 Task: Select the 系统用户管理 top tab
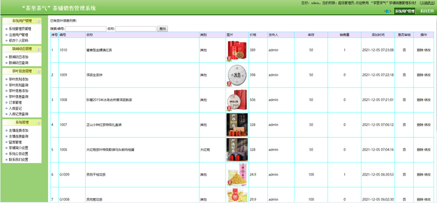[404, 11]
